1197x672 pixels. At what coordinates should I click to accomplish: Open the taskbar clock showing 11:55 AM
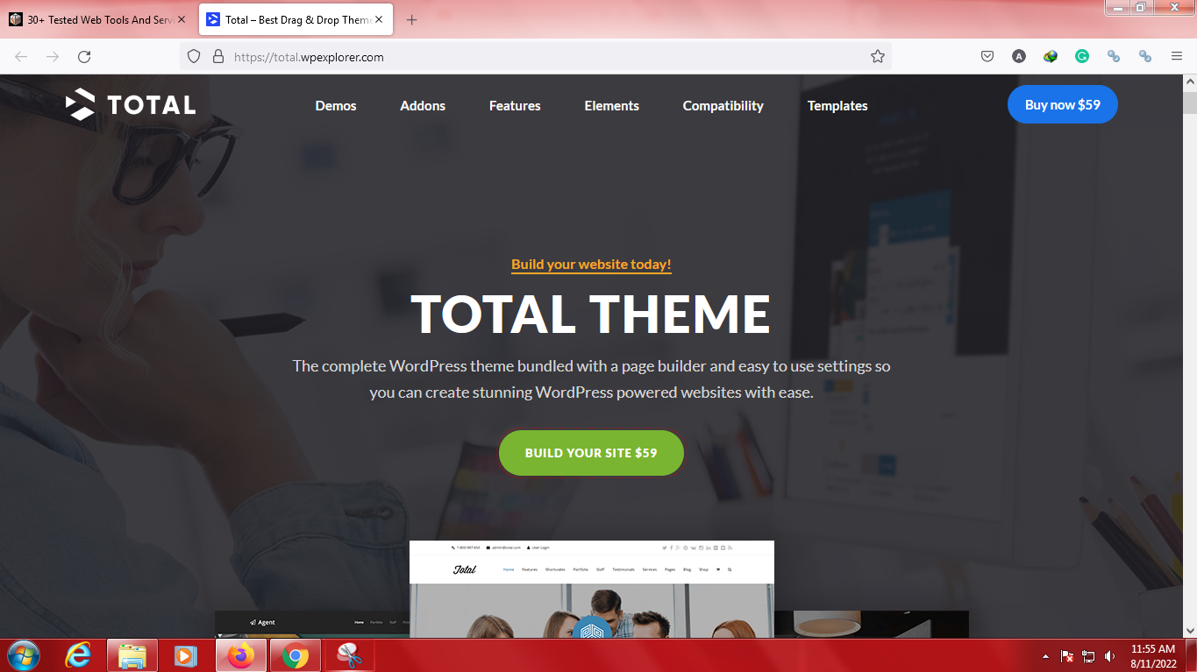[1153, 656]
